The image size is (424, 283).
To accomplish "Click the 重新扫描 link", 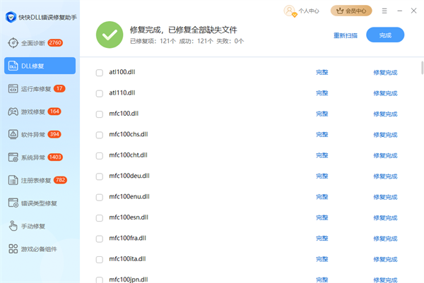I will (x=346, y=35).
